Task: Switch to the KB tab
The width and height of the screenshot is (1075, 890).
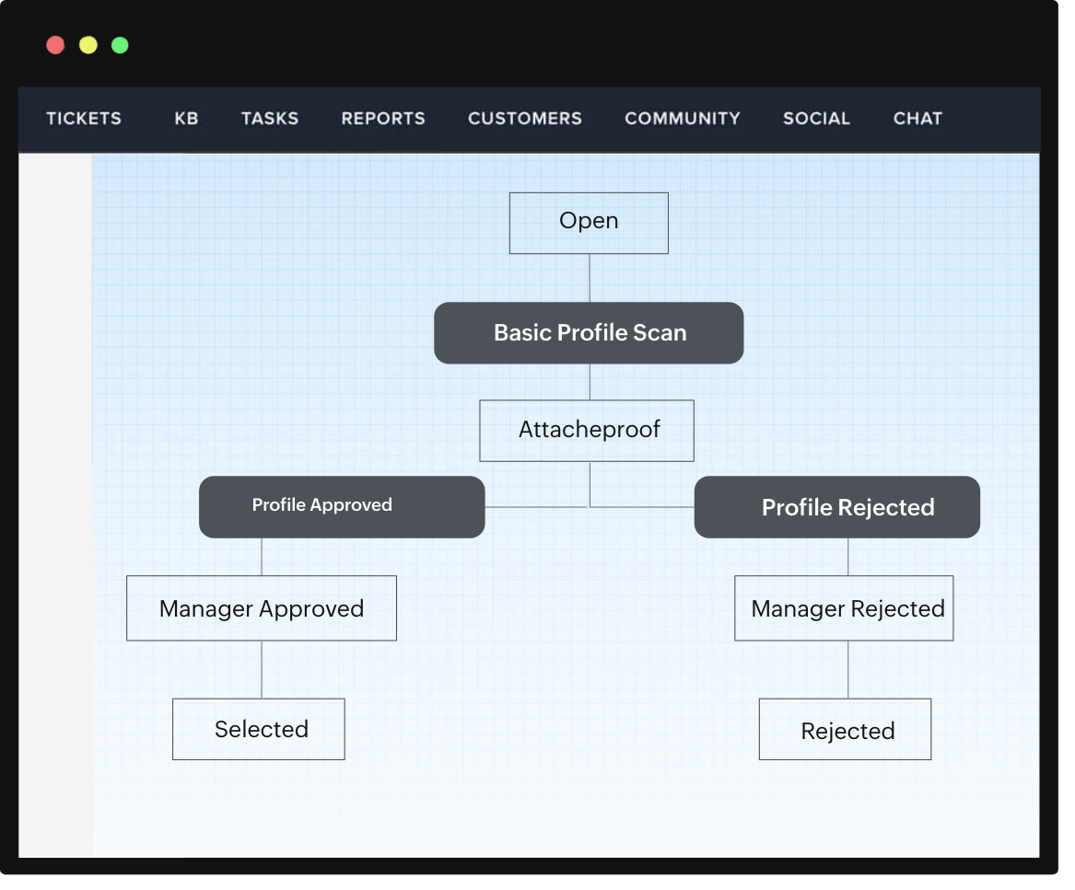Action: [x=186, y=119]
